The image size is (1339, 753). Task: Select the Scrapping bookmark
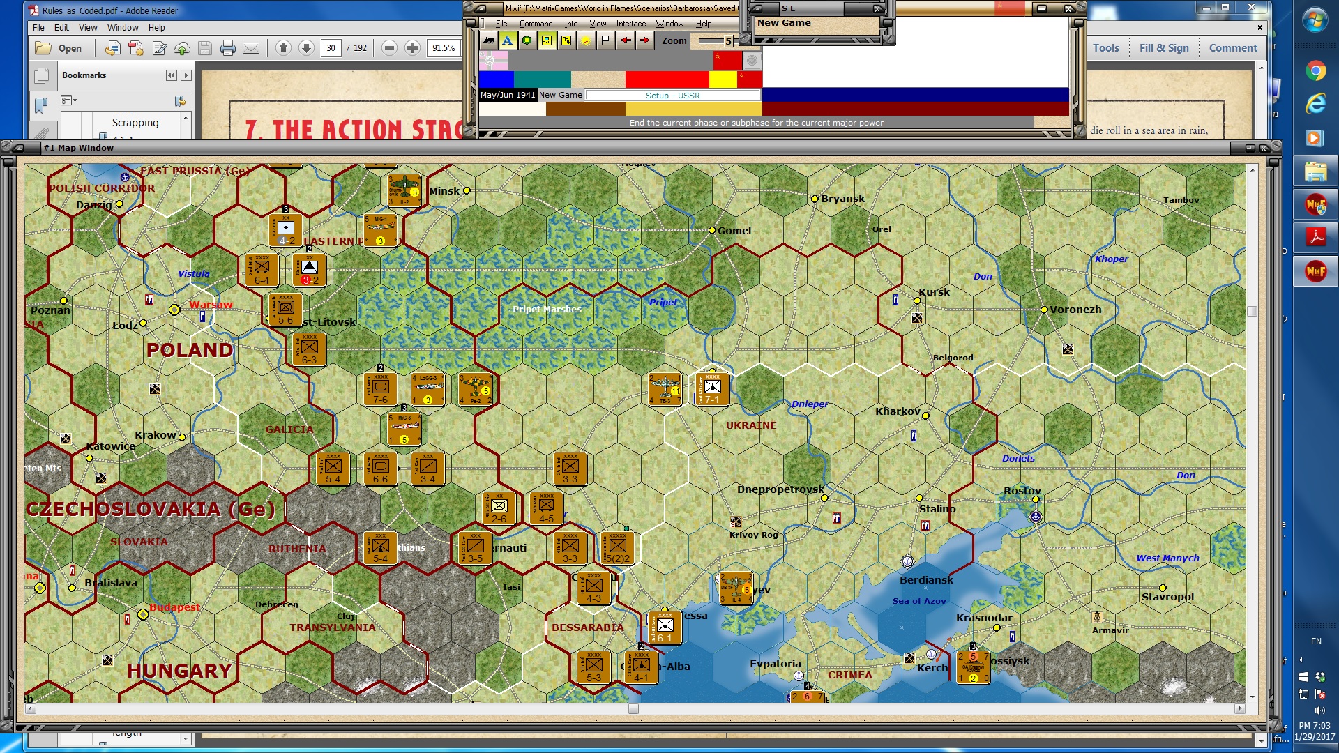click(135, 123)
